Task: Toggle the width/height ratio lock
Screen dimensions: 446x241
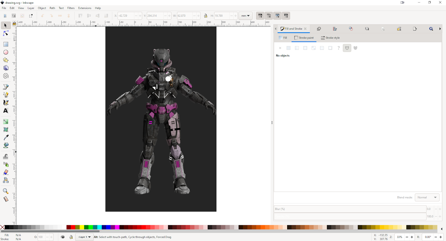Action: [x=206, y=16]
